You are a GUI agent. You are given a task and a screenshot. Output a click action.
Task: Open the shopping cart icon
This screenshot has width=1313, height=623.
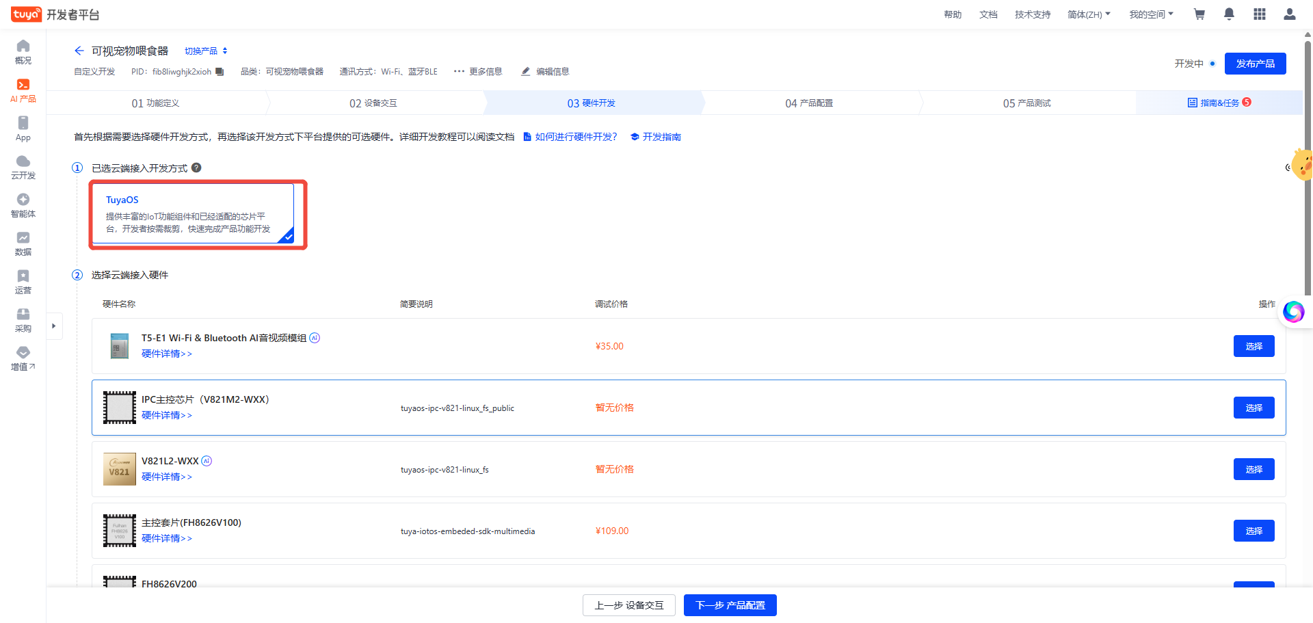1199,14
